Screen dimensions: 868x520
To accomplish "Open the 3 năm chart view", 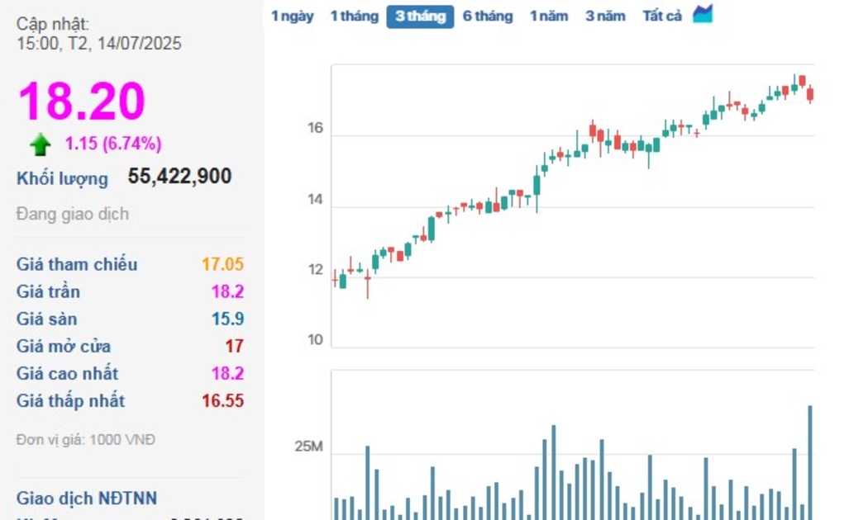I will coord(605,17).
